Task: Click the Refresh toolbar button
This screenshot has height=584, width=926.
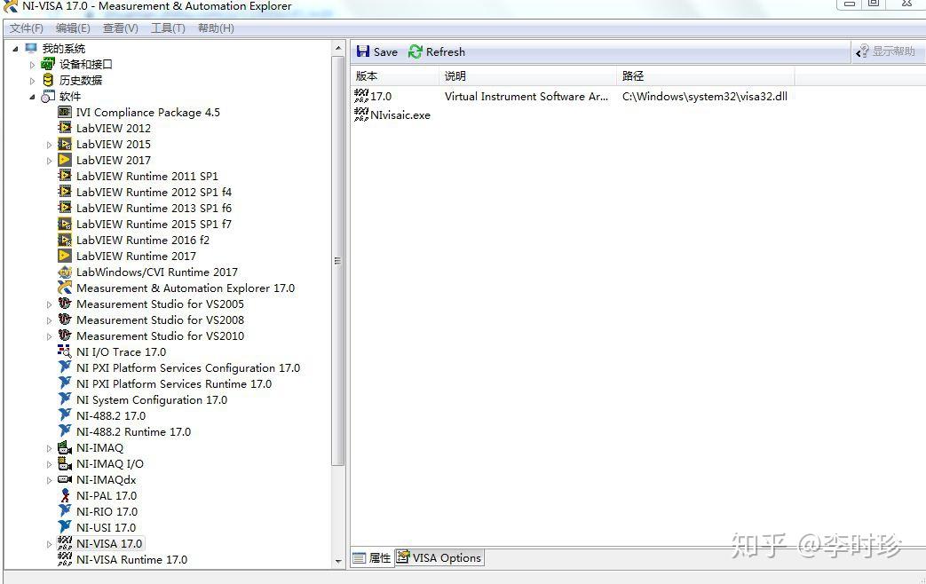Action: (437, 51)
